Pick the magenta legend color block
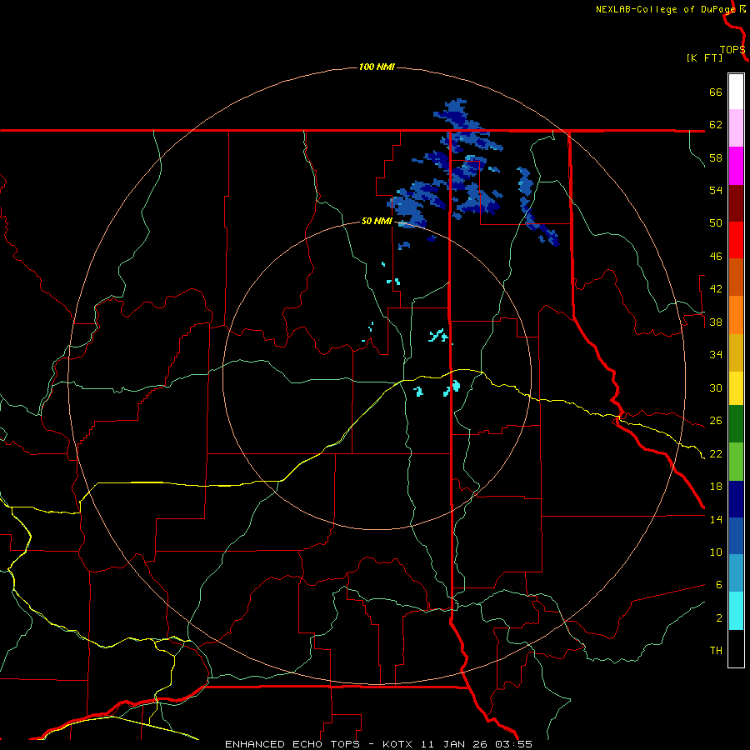The image size is (750, 750). [736, 166]
